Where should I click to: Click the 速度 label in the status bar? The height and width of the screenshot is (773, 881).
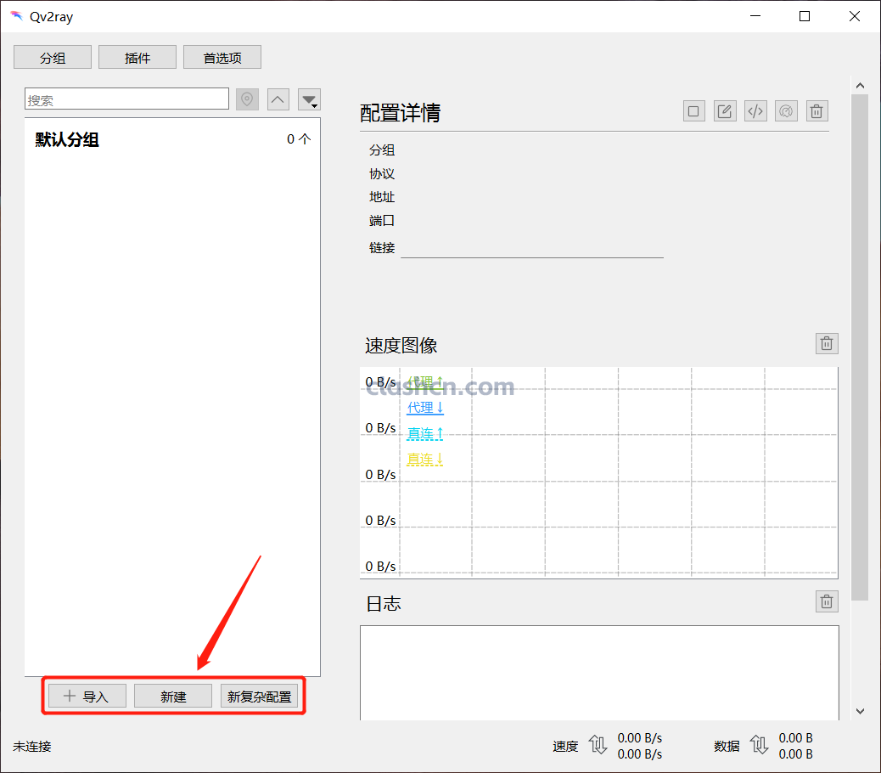[x=565, y=746]
